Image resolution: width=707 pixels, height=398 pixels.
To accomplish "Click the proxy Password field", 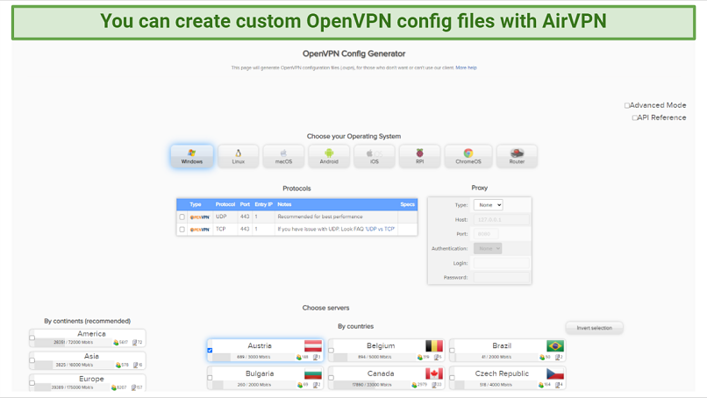I will tap(502, 277).
